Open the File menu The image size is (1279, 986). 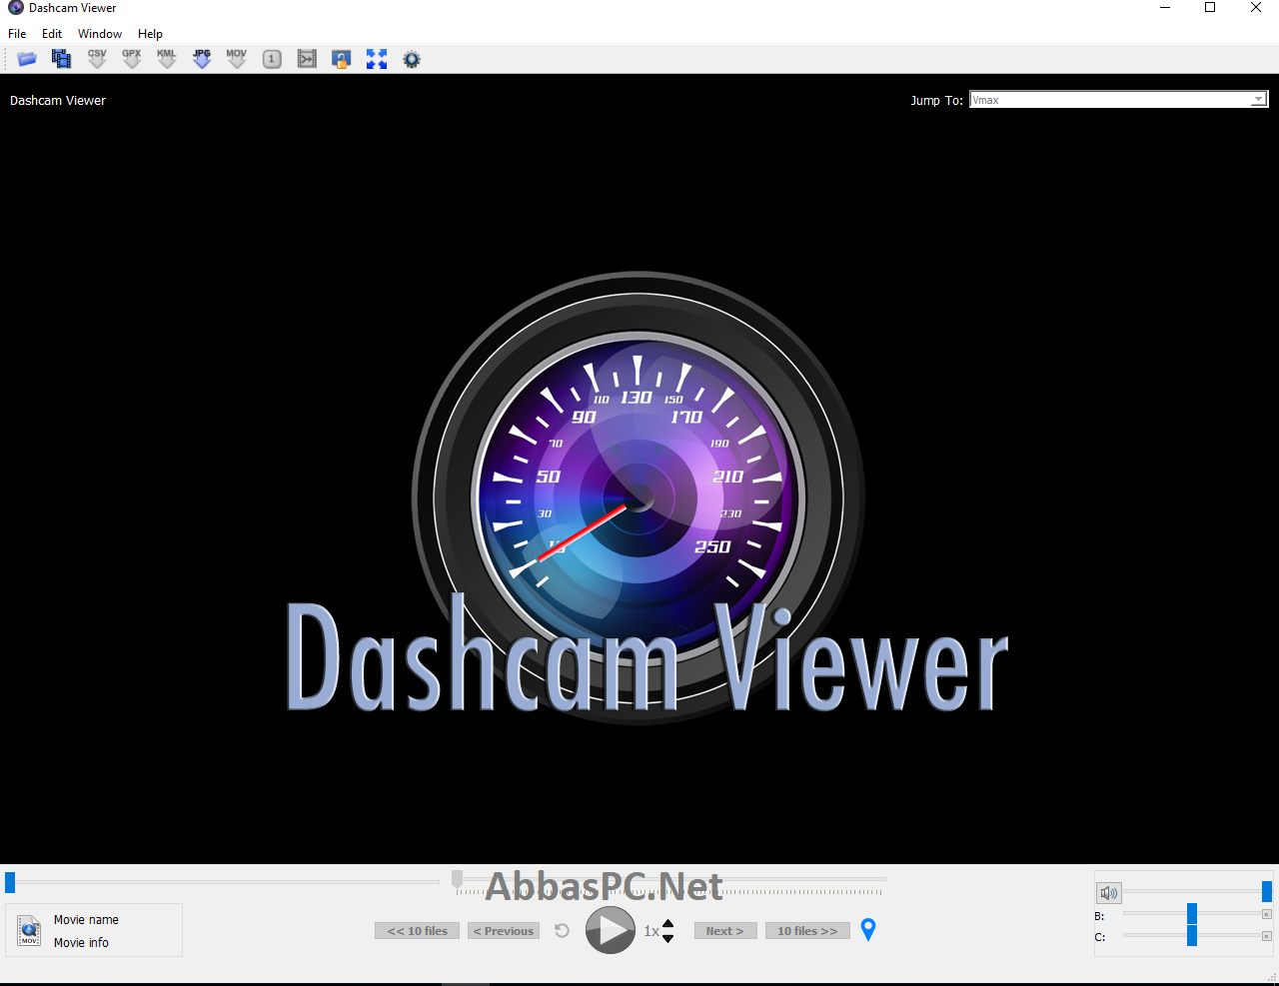pyautogui.click(x=17, y=33)
